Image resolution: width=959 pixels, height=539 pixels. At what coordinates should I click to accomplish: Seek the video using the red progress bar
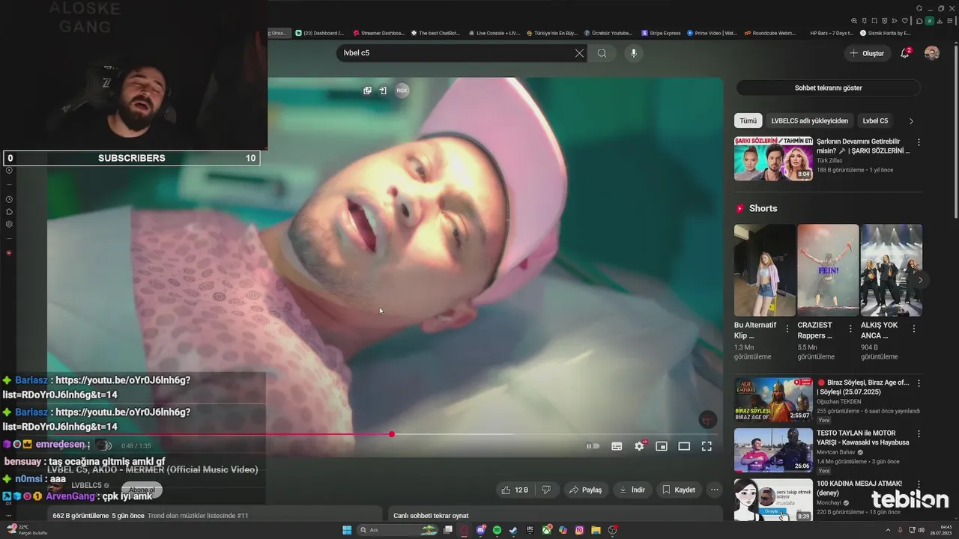point(382,434)
